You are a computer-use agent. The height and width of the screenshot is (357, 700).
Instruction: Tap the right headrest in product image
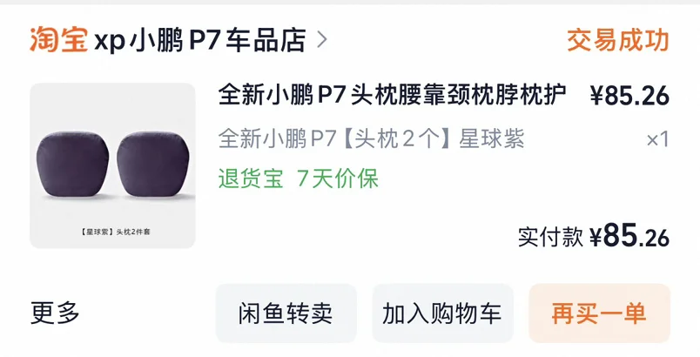(153, 165)
